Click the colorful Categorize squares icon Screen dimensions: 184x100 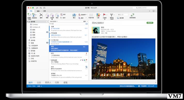tap(98, 15)
